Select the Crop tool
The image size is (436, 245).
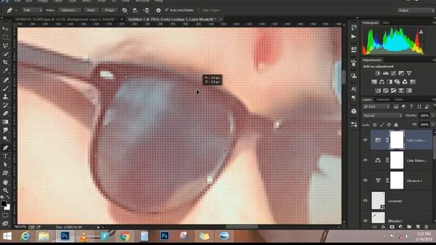pyautogui.click(x=5, y=63)
